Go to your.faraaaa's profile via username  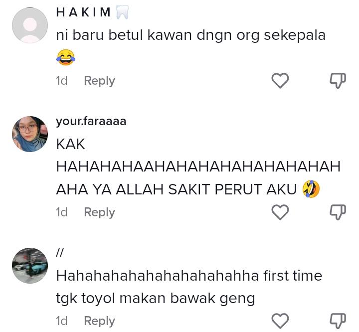click(91, 121)
